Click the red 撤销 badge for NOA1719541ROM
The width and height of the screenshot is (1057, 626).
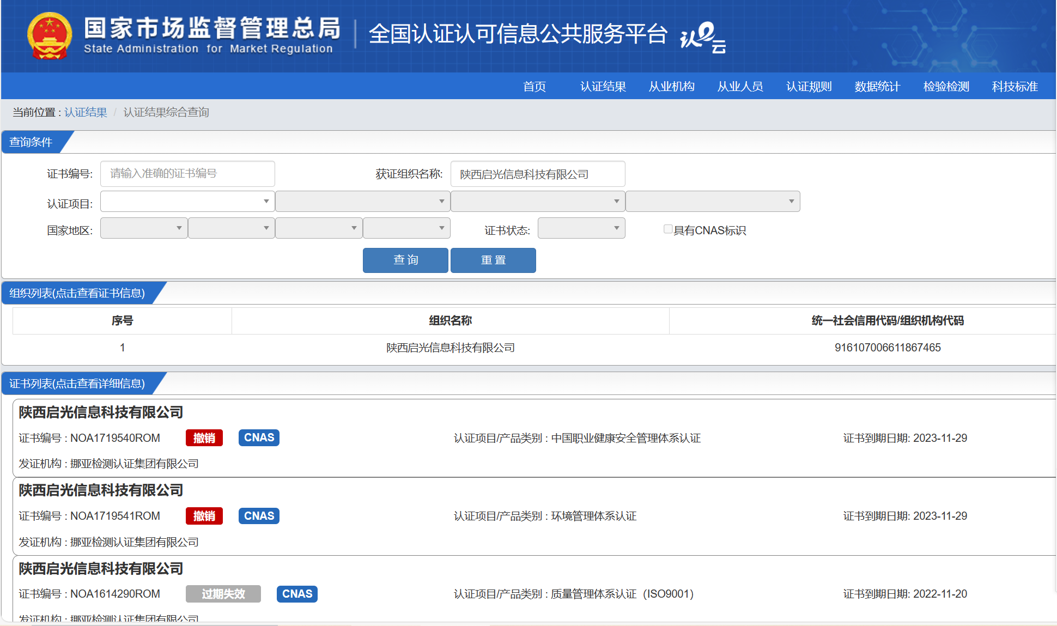coord(204,516)
